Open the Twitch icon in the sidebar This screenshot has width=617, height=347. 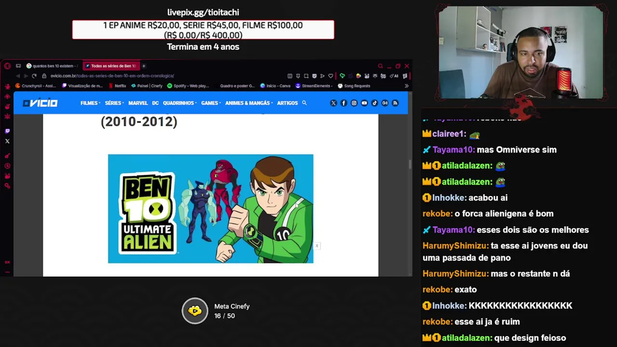click(x=7, y=131)
